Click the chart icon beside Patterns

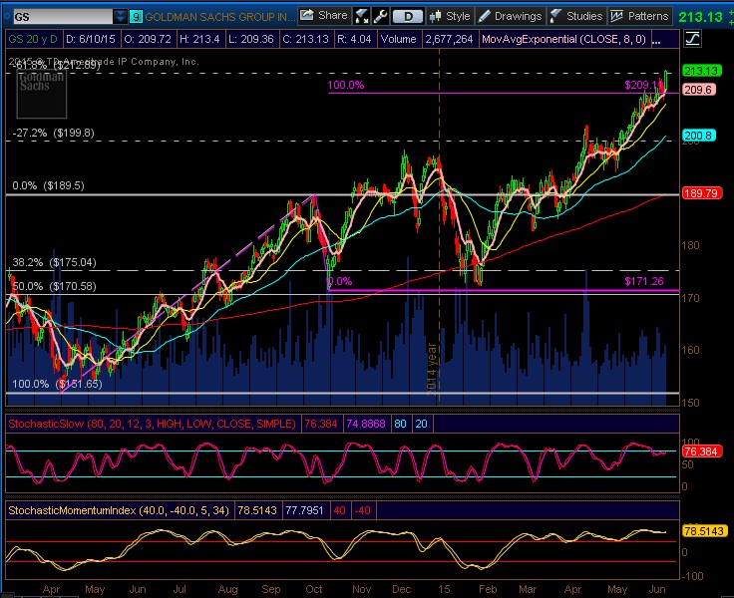tap(616, 16)
